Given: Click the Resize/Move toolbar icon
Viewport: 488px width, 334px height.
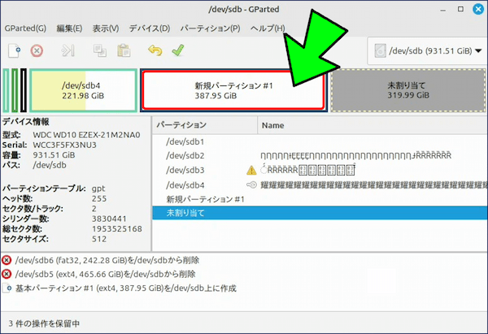Looking at the screenshot, I should (68, 51).
